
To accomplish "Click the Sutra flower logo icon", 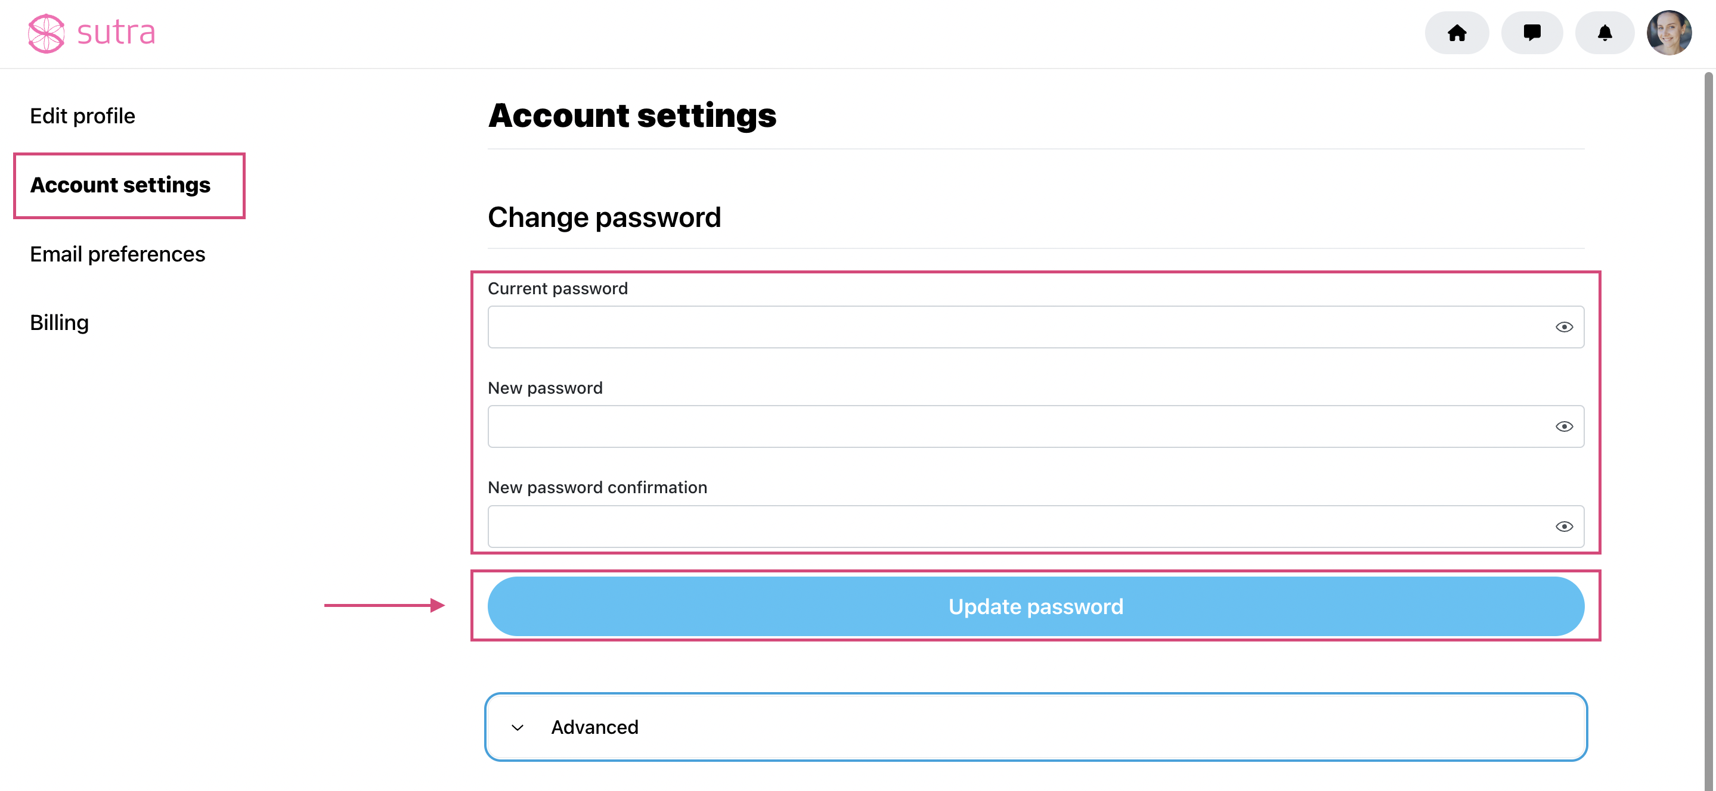I will pyautogui.click(x=46, y=33).
